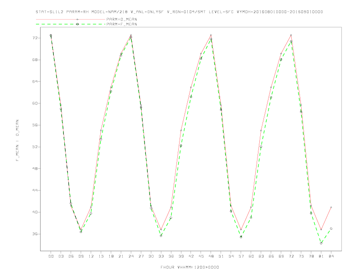Click x-axis tick label 21
Viewport: 361px width, 279px height.
121,256
